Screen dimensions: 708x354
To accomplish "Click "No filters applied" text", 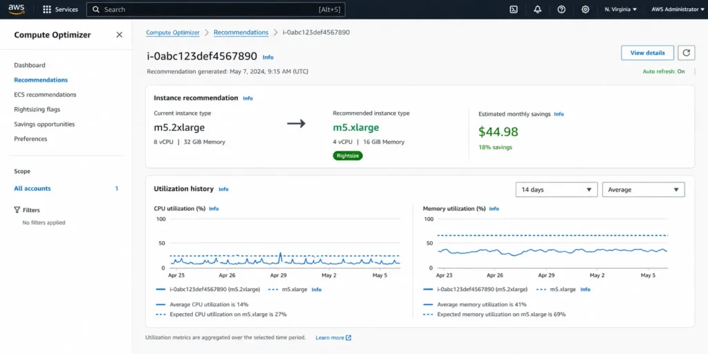I will [44, 223].
